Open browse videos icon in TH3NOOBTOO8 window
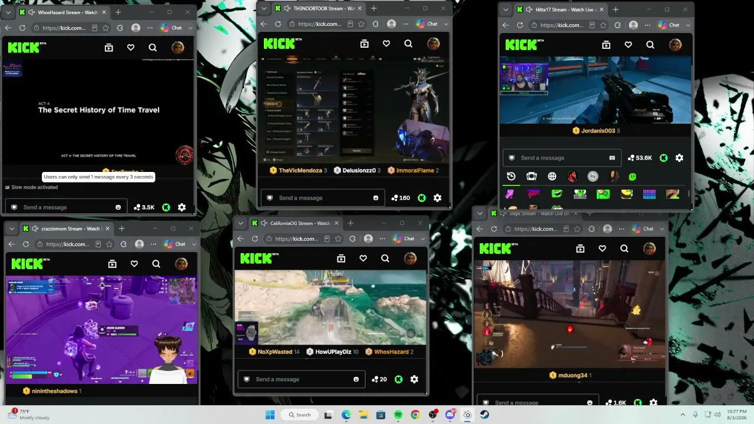 pos(365,44)
